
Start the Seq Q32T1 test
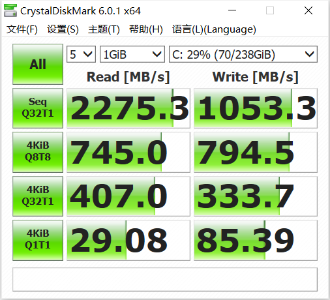coord(38,108)
